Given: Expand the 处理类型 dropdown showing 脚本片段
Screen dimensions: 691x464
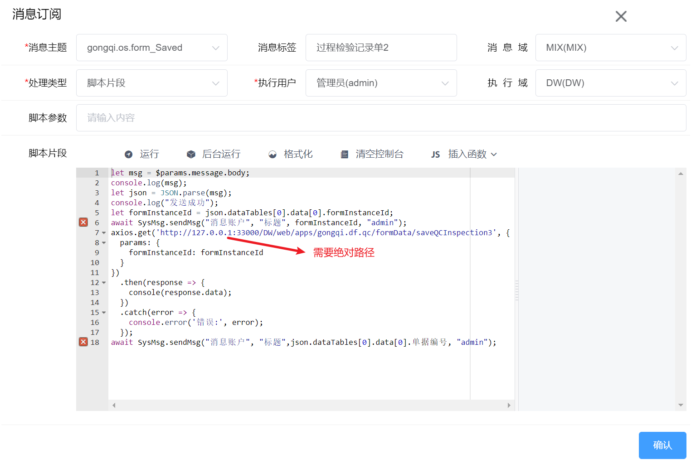Looking at the screenshot, I should click(151, 83).
